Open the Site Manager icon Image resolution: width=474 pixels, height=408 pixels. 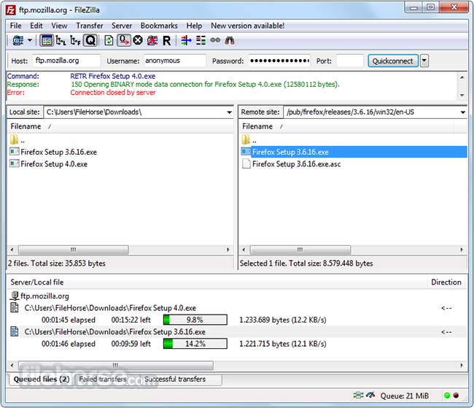point(18,40)
